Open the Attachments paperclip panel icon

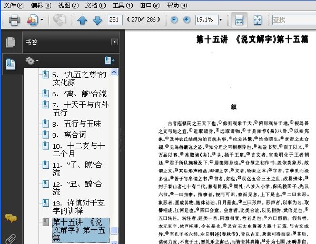(x=11, y=239)
